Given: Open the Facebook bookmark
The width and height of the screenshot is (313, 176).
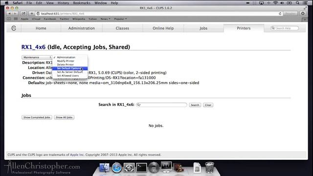Looking at the screenshot, I should tap(50, 19).
